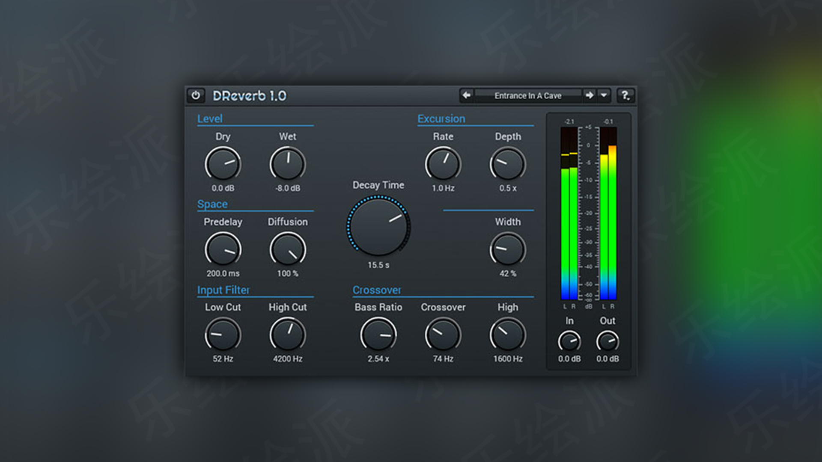Screen dimensions: 822x462
Task: Click the Out gain knob
Action: pyautogui.click(x=608, y=341)
